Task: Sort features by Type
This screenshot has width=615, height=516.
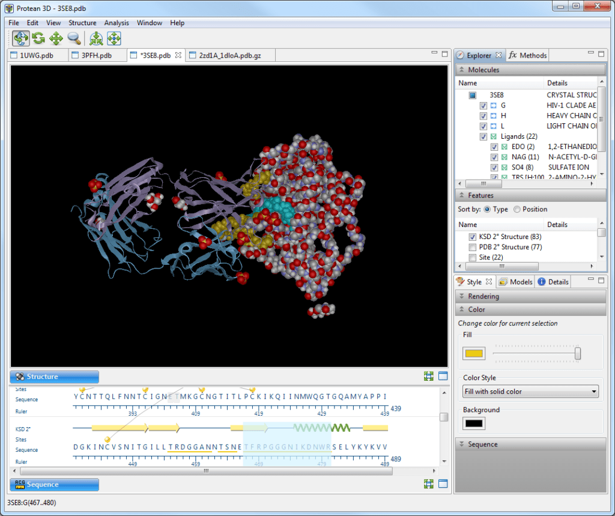Action: click(487, 209)
